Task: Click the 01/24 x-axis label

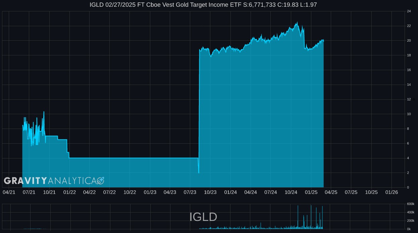Action: click(x=230, y=192)
